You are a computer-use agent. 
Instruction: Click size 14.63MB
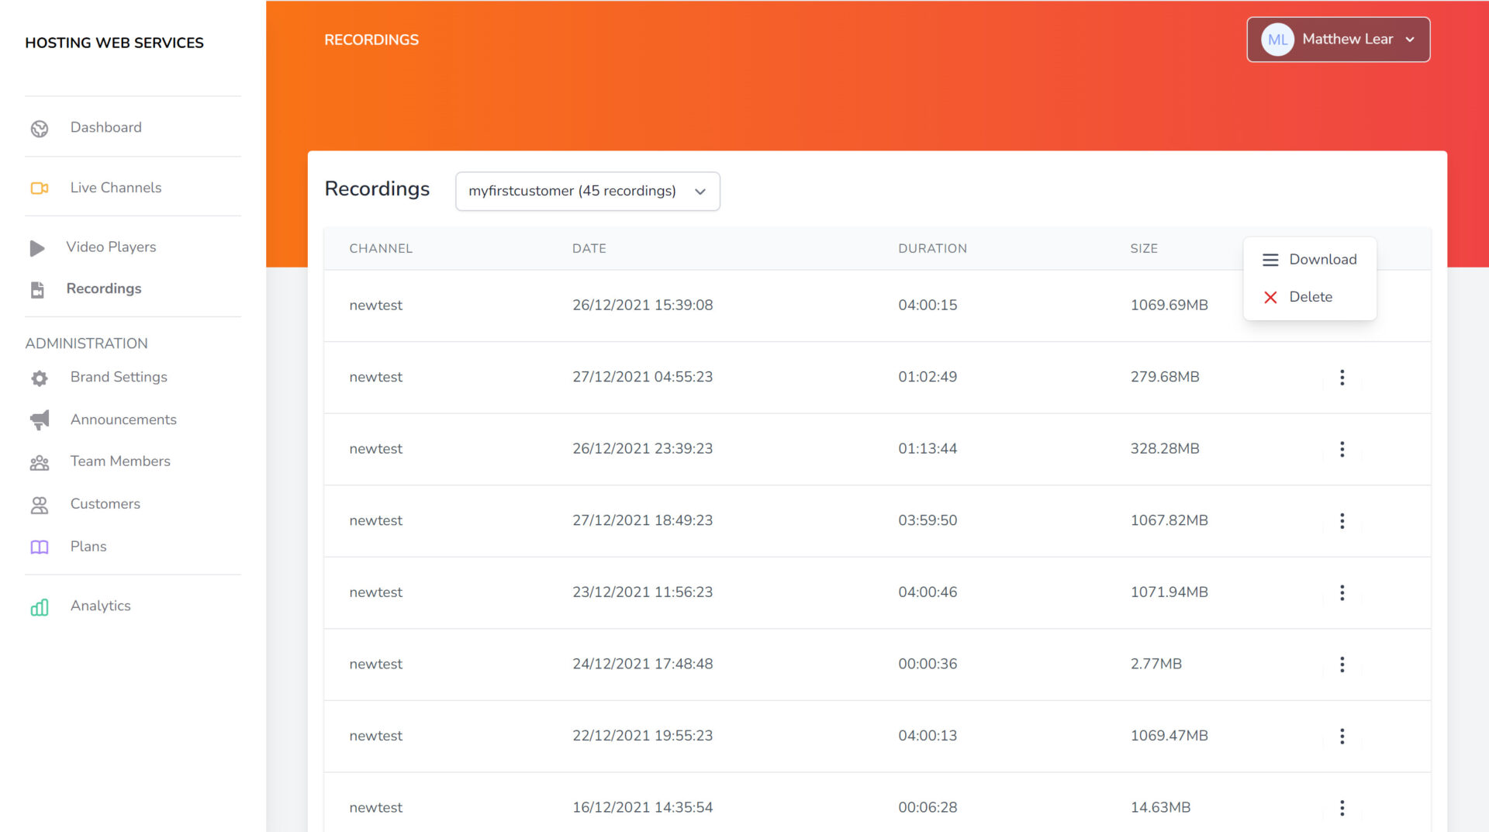pyautogui.click(x=1160, y=807)
